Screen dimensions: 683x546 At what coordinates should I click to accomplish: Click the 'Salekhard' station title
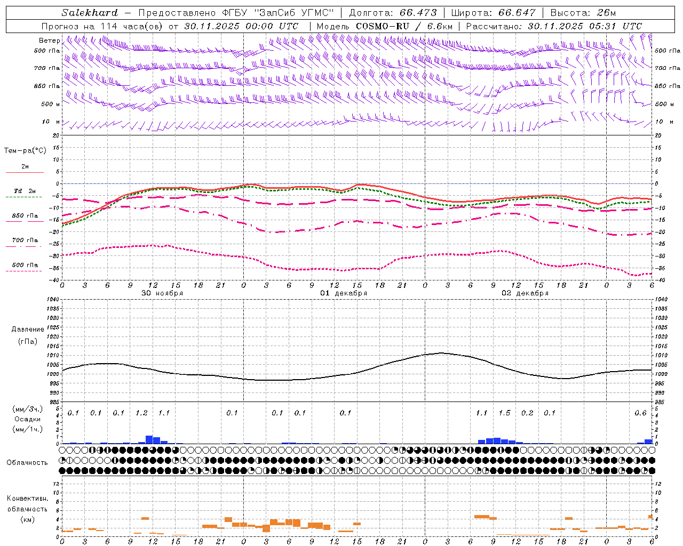pyautogui.click(x=90, y=13)
